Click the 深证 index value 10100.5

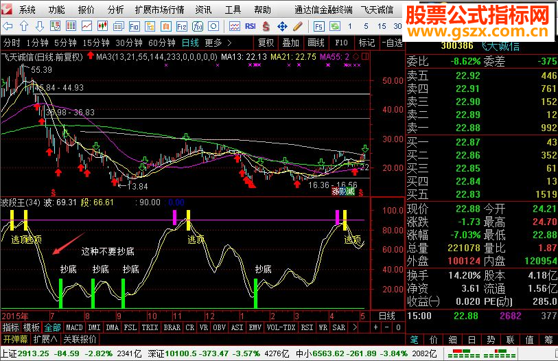181,353
